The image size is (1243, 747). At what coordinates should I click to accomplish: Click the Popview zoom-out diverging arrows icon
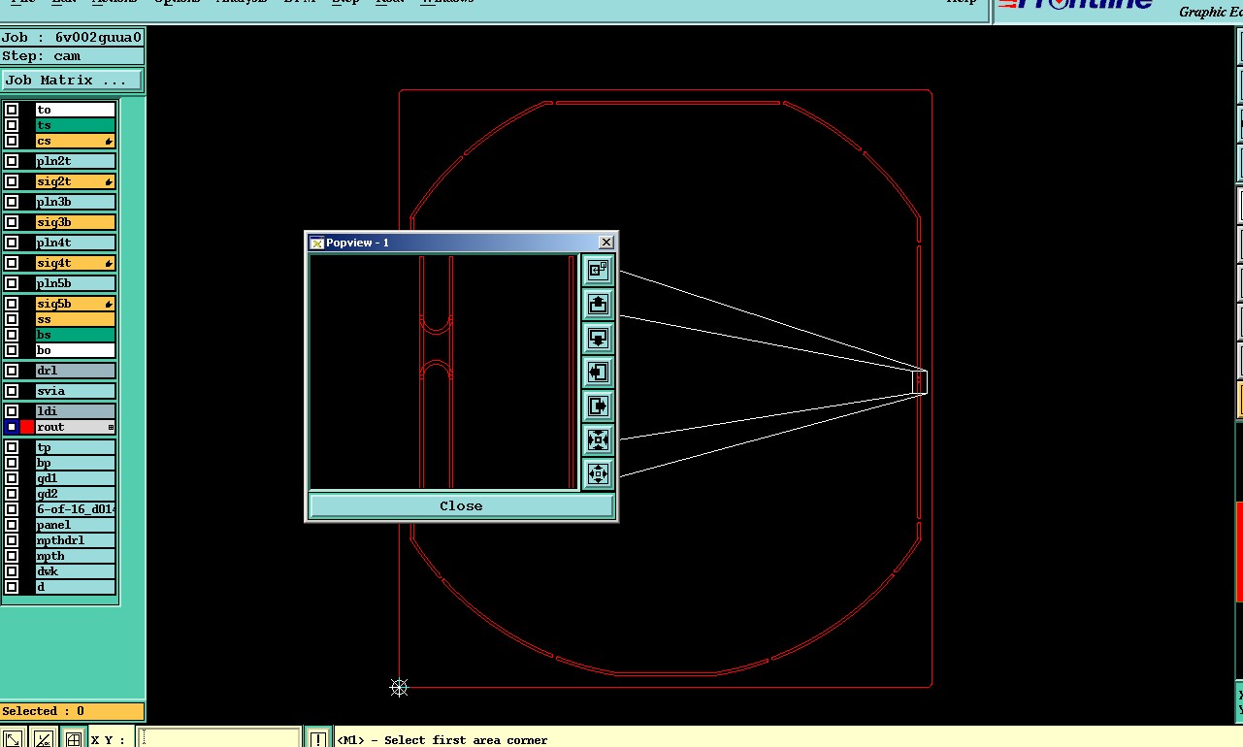coord(598,473)
